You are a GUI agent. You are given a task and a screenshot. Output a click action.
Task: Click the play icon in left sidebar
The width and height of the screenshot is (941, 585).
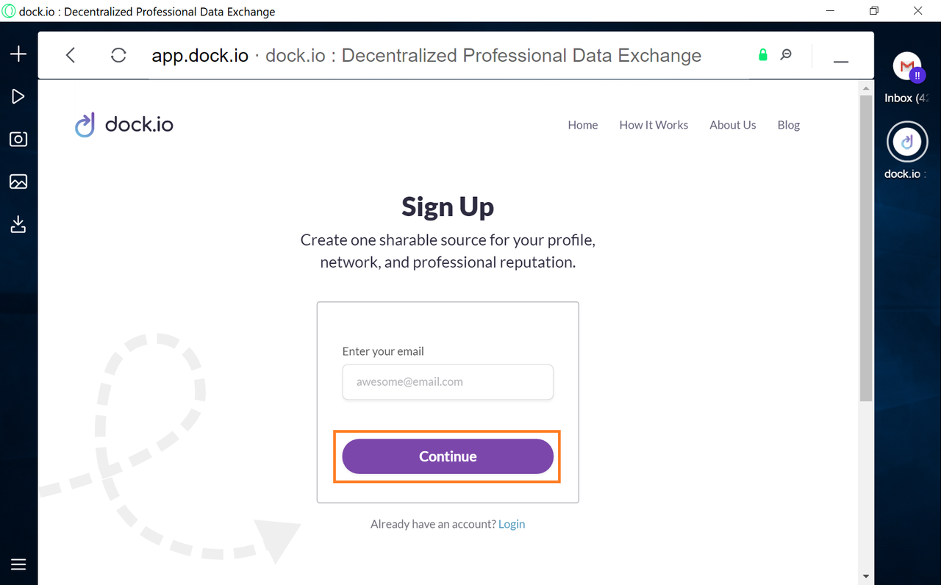pyautogui.click(x=18, y=96)
